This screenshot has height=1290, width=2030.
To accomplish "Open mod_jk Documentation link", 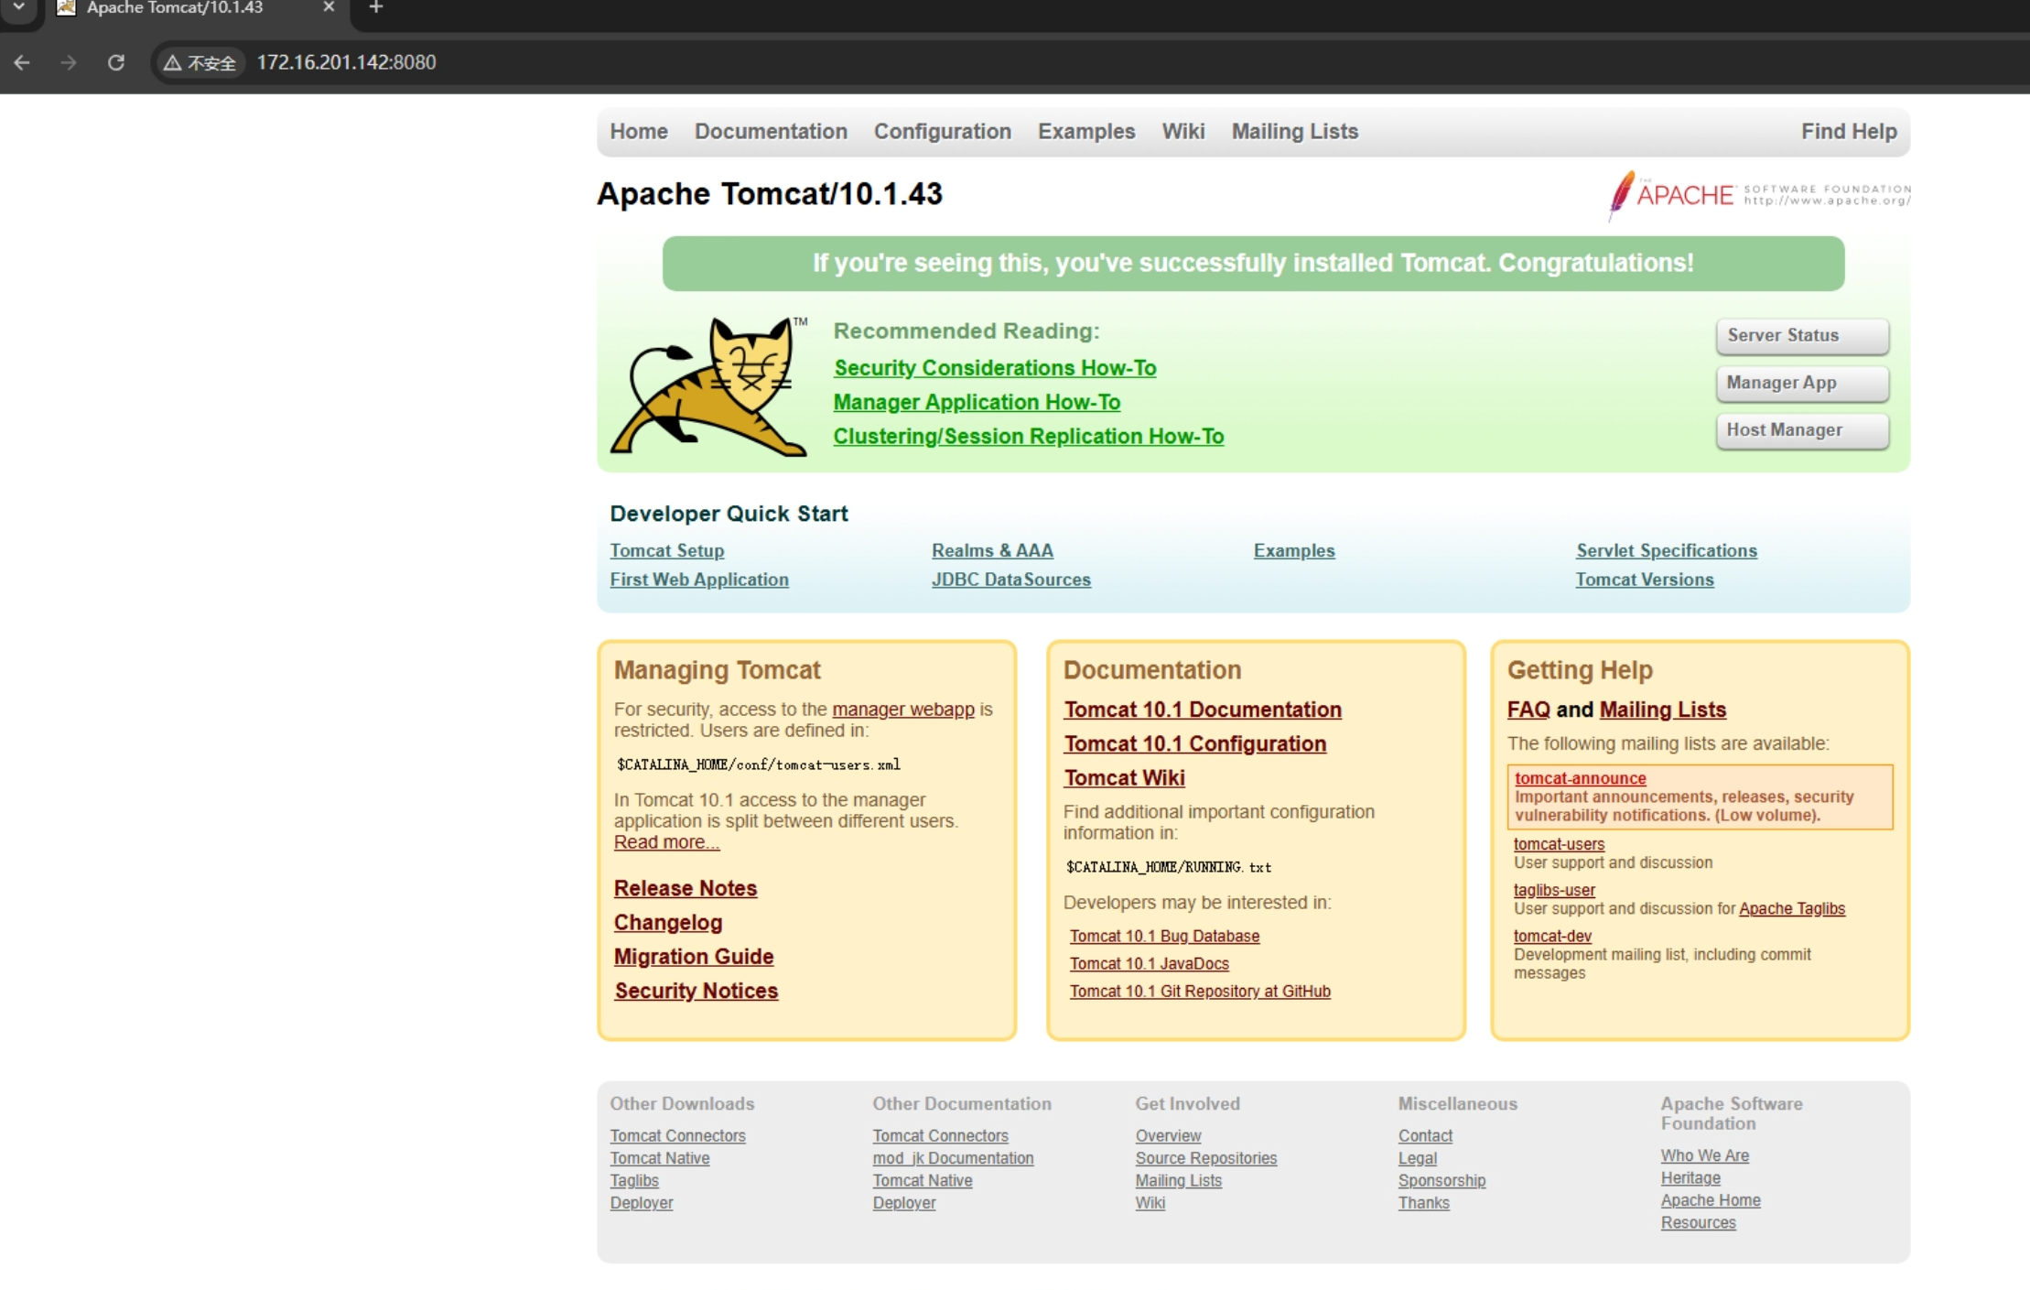I will point(953,1158).
